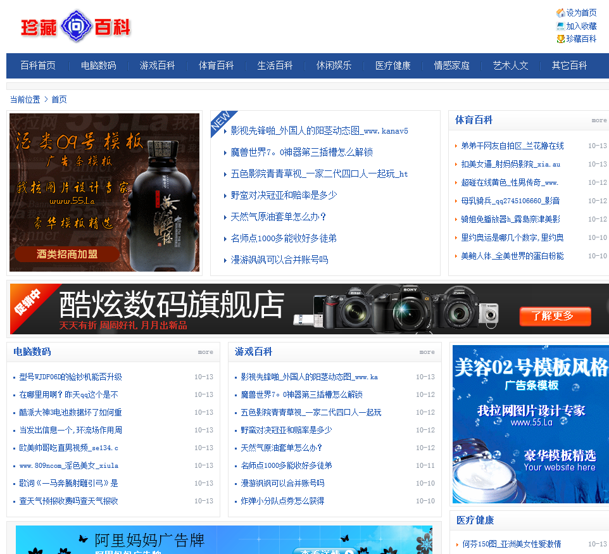Open 里约奥运是哪几个数字 article in 体育百科

(x=512, y=237)
